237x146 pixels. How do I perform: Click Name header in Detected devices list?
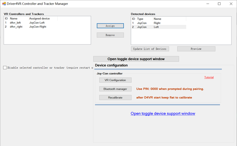(169, 19)
